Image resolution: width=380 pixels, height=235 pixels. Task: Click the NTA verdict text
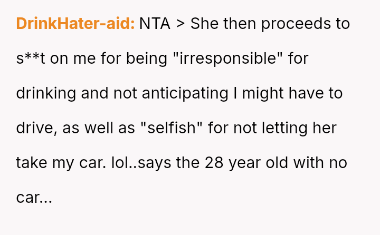155,24
